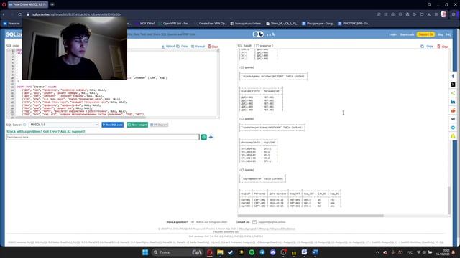
Task: Tick the preserve checkbox in SQL Result
Action: tap(257, 46)
